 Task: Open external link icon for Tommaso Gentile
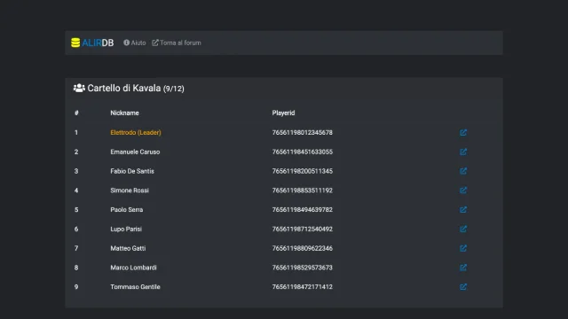click(463, 287)
